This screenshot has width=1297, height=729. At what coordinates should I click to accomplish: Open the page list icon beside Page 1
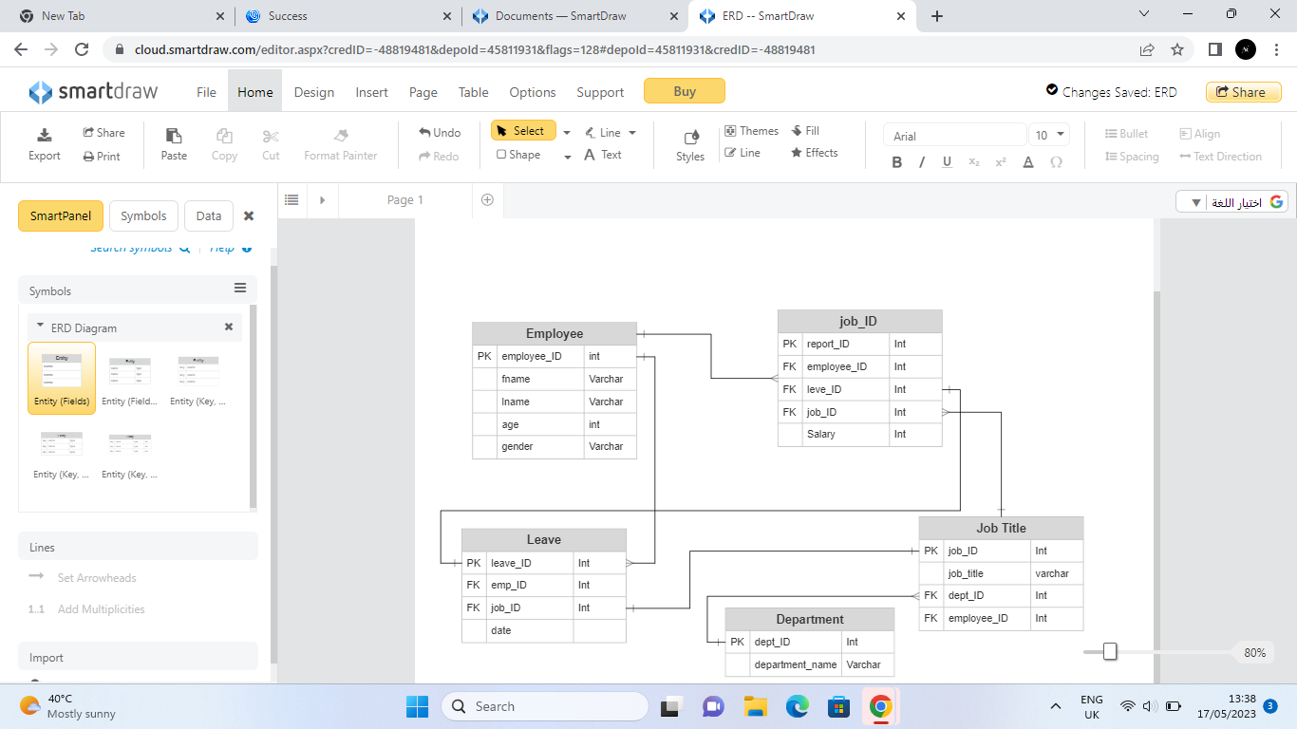pyautogui.click(x=291, y=199)
